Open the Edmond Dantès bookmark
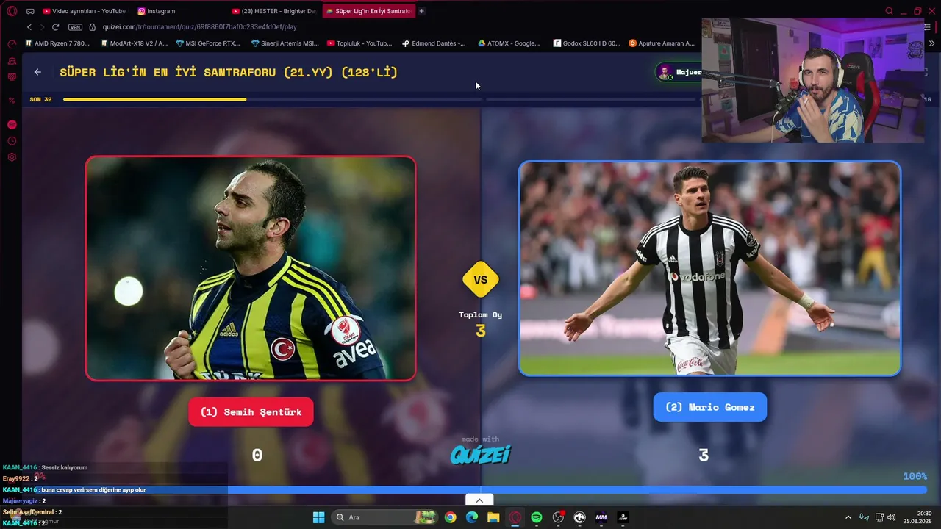The width and height of the screenshot is (941, 529). point(434,43)
